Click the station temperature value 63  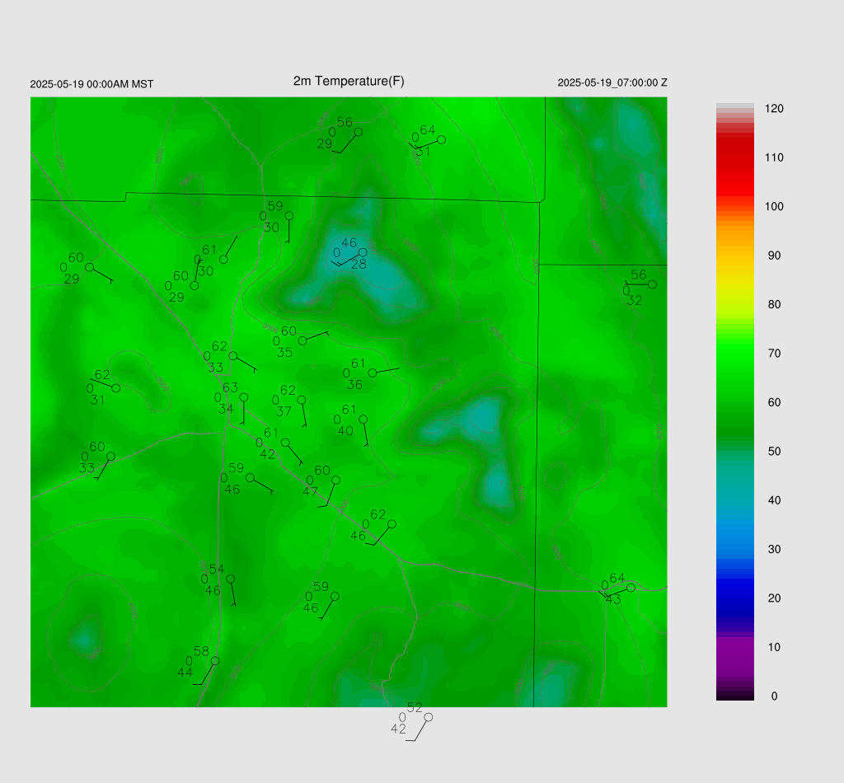click(230, 387)
